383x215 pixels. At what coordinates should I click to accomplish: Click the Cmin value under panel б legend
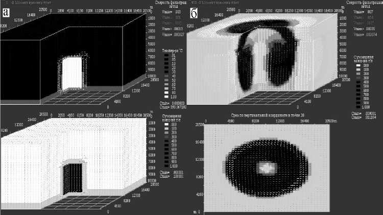tap(364, 113)
